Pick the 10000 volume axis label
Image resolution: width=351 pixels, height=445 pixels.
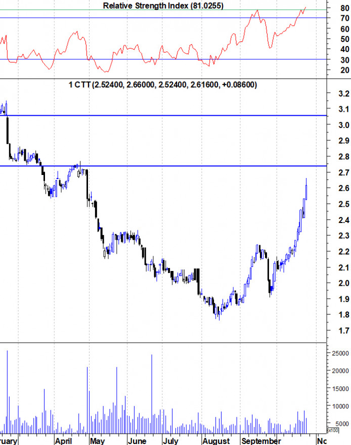click(340, 407)
